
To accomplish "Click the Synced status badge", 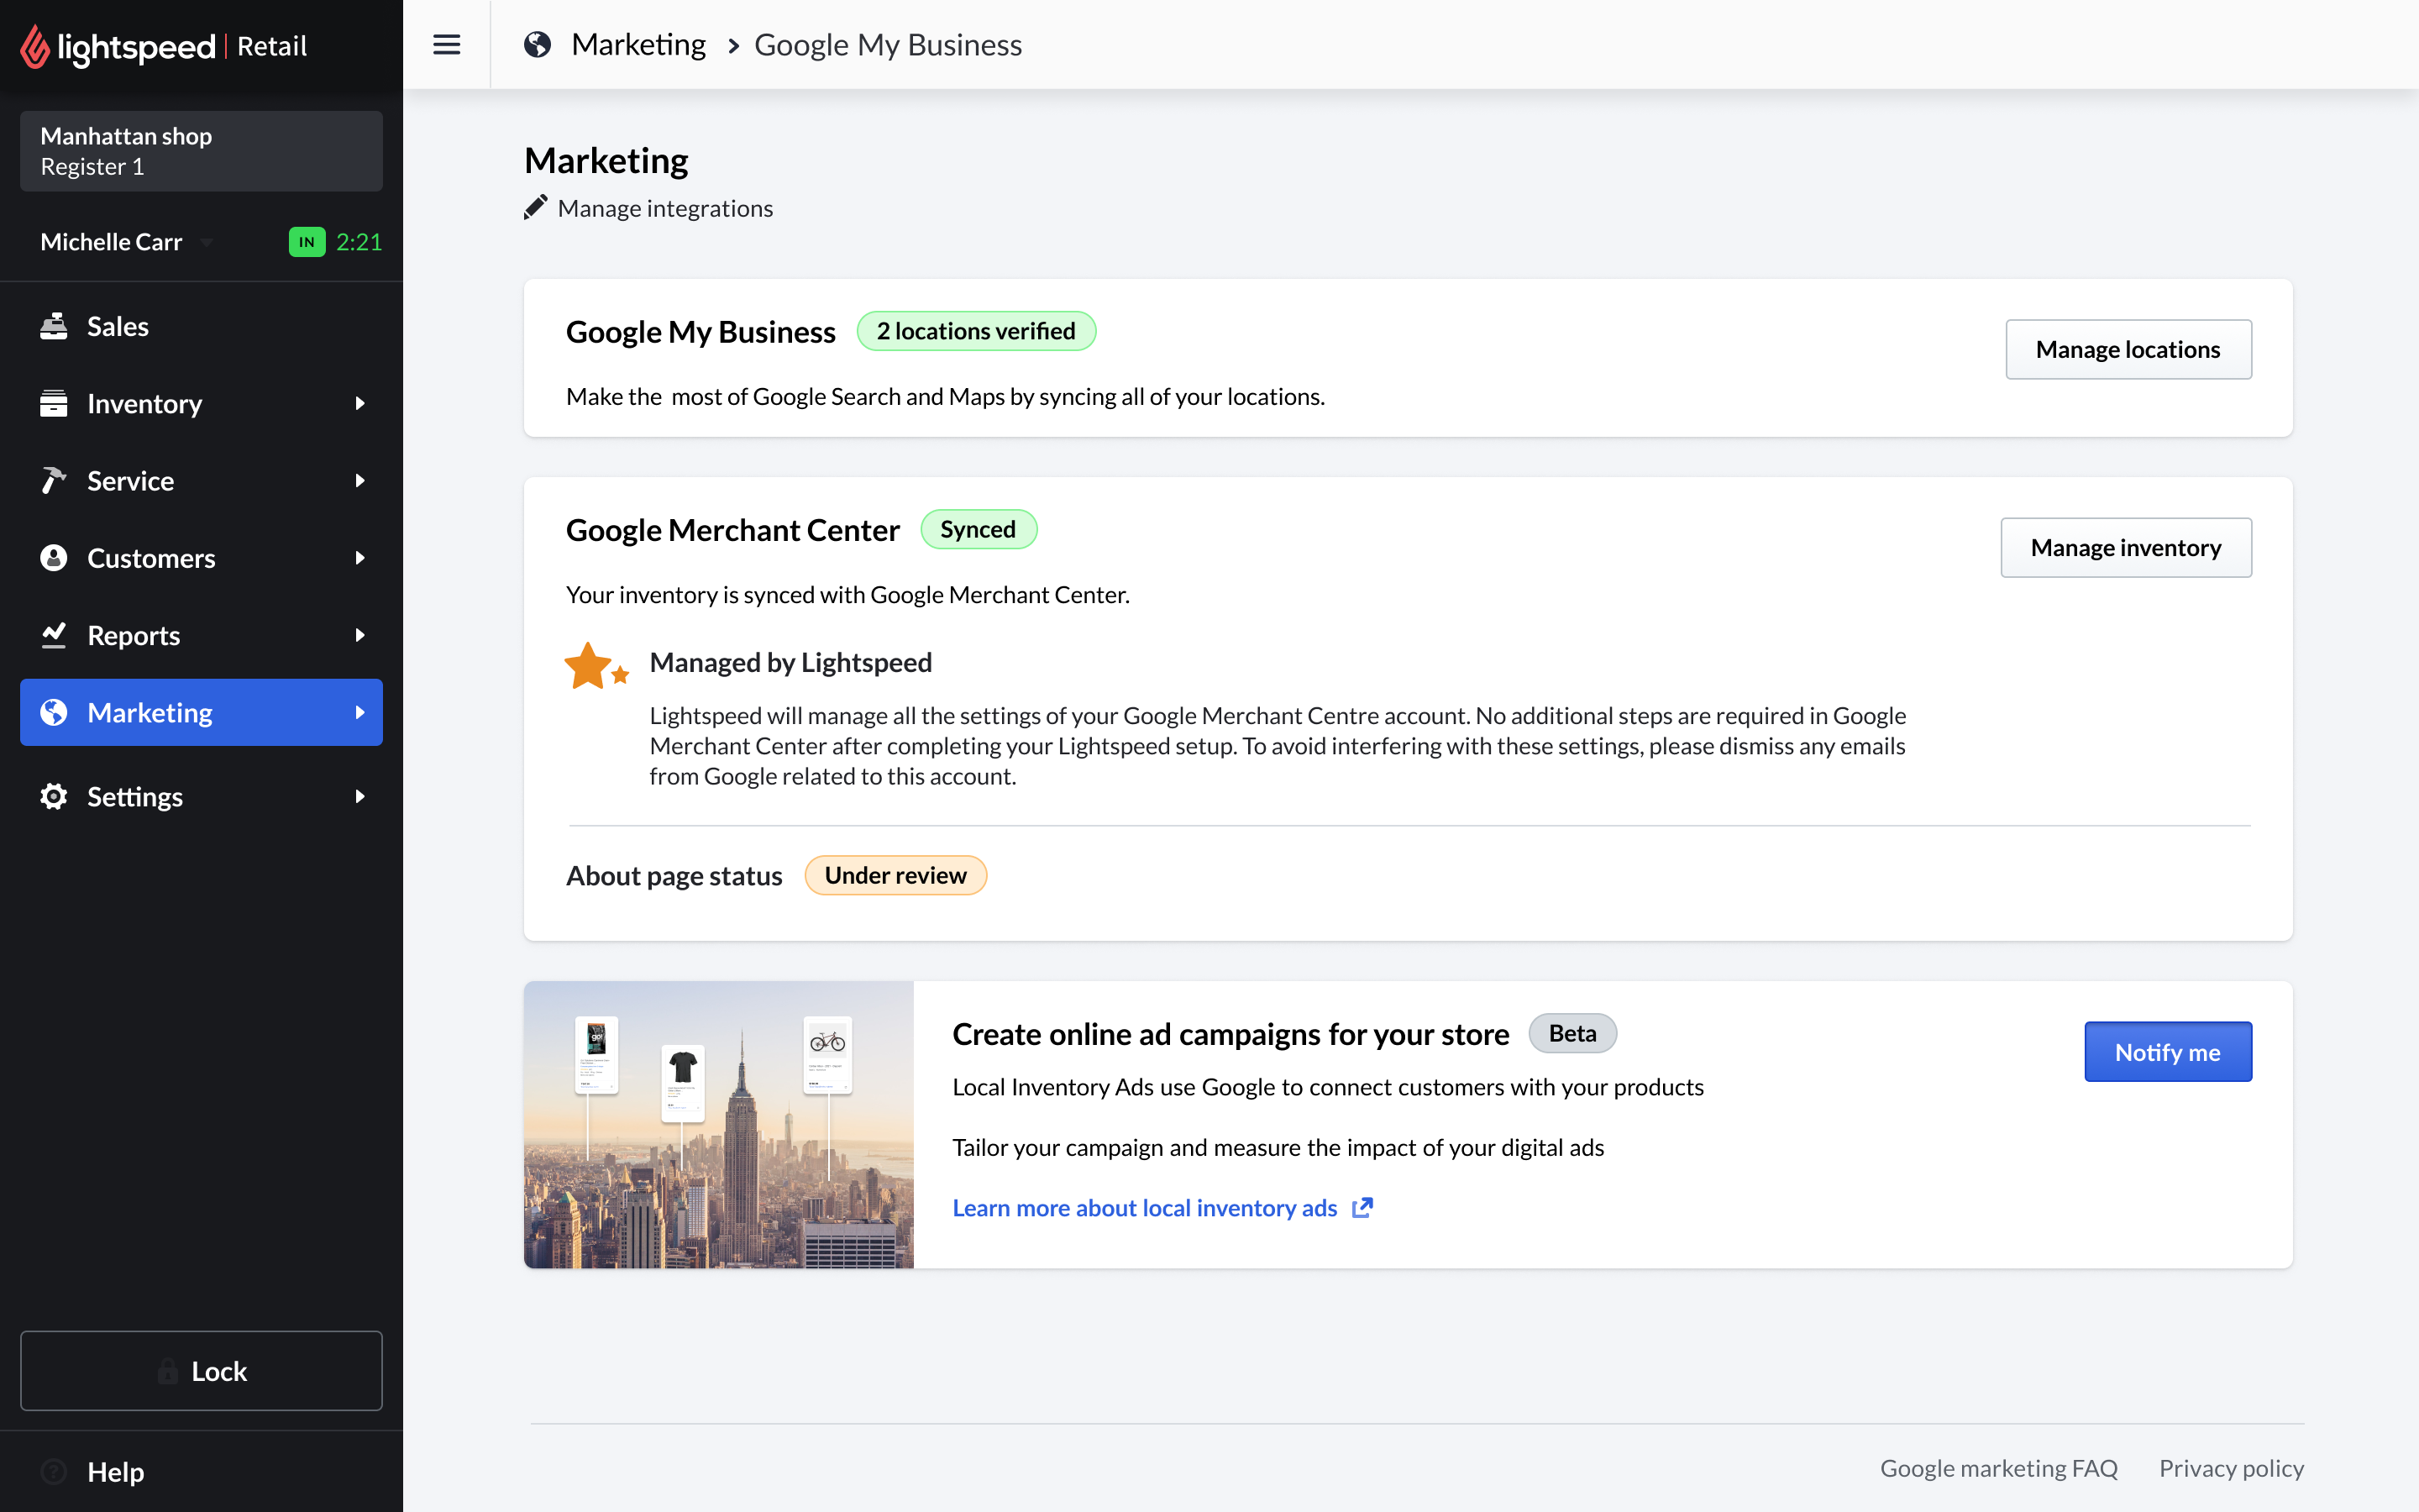I will click(x=978, y=529).
